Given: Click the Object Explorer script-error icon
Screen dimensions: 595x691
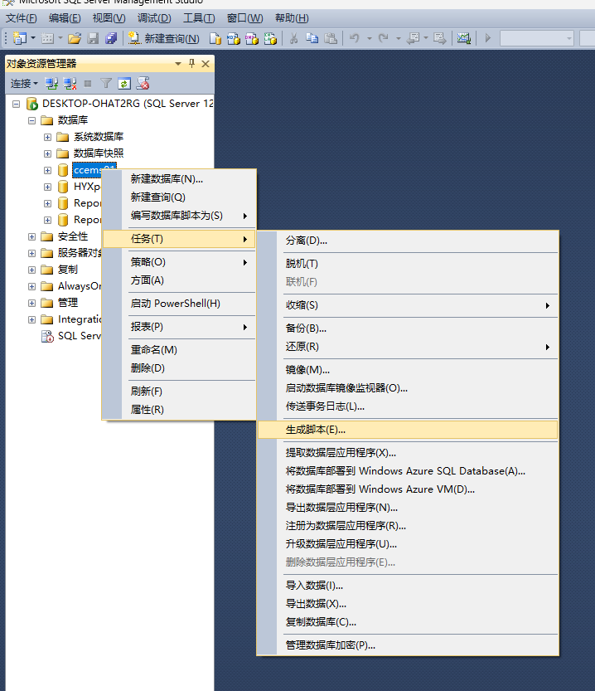Looking at the screenshot, I should [143, 83].
